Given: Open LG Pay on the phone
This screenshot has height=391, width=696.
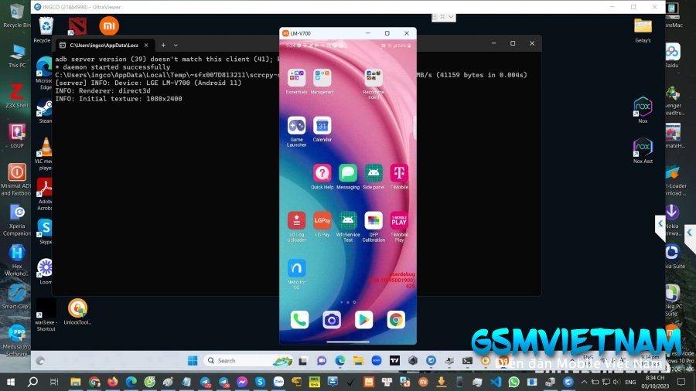Looking at the screenshot, I should tap(322, 220).
